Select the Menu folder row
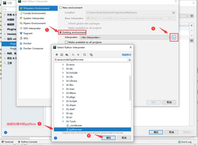This screenshot has width=198, height=145. (92, 93)
